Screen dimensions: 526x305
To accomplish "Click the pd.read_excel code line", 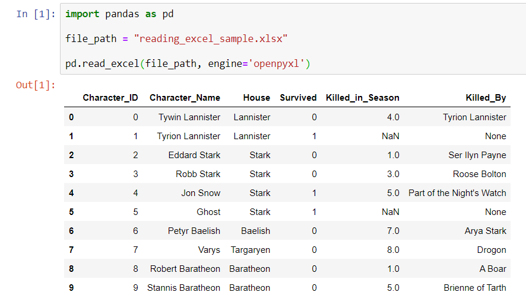I will coord(188,63).
